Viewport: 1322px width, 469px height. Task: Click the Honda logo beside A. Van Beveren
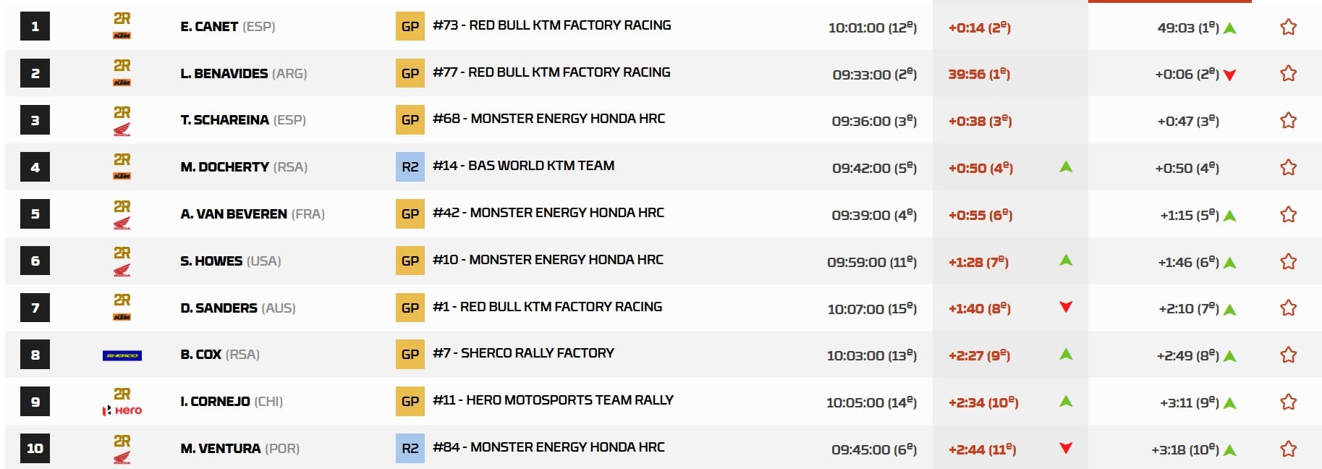pyautogui.click(x=122, y=223)
